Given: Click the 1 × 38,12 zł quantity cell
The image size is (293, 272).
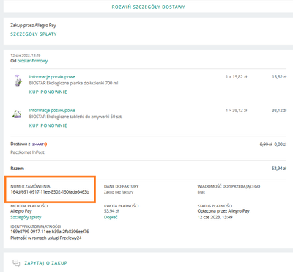Looking at the screenshot, I should (x=236, y=111).
